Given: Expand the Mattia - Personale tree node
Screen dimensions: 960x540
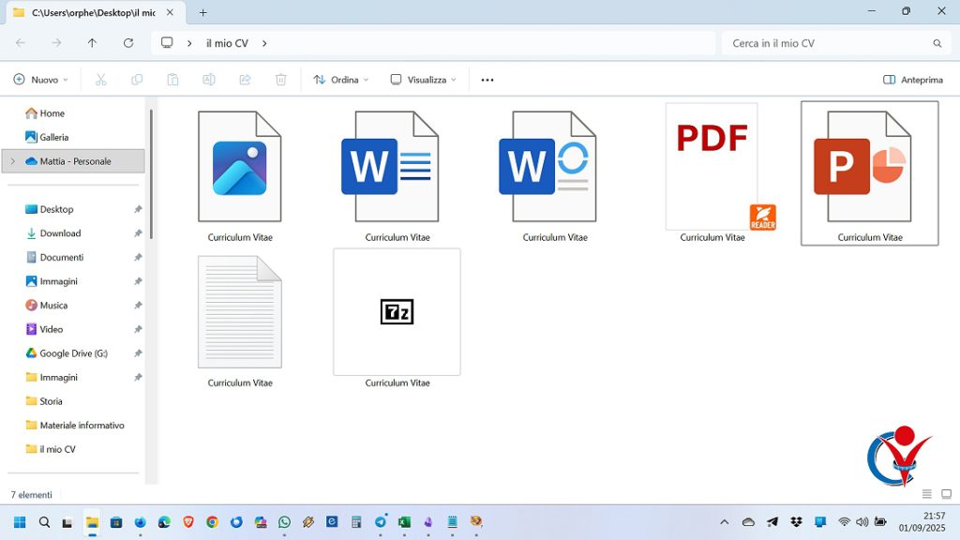Looking at the screenshot, I should click(12, 161).
